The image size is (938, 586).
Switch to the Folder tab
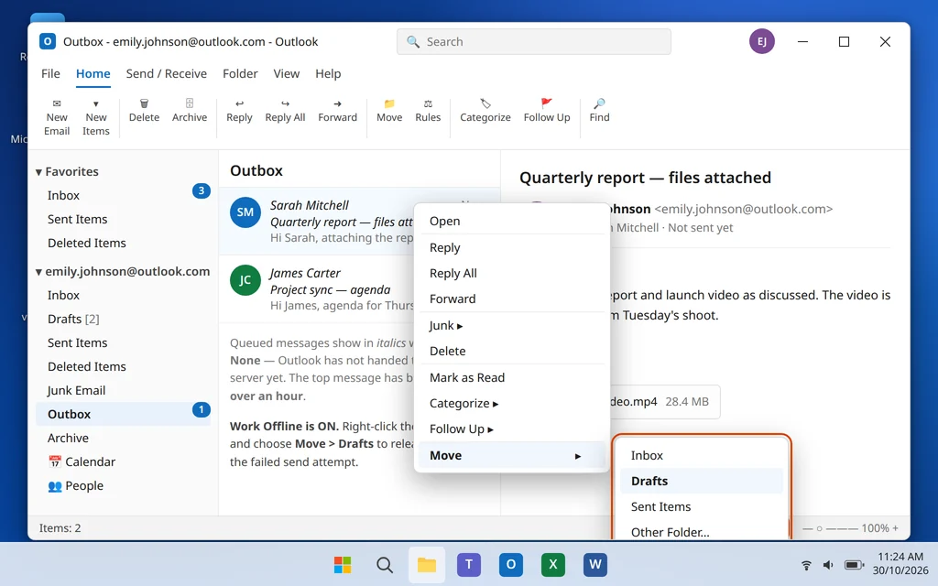pos(240,73)
